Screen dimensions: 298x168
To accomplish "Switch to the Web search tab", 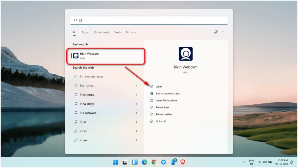I will tap(118, 32).
